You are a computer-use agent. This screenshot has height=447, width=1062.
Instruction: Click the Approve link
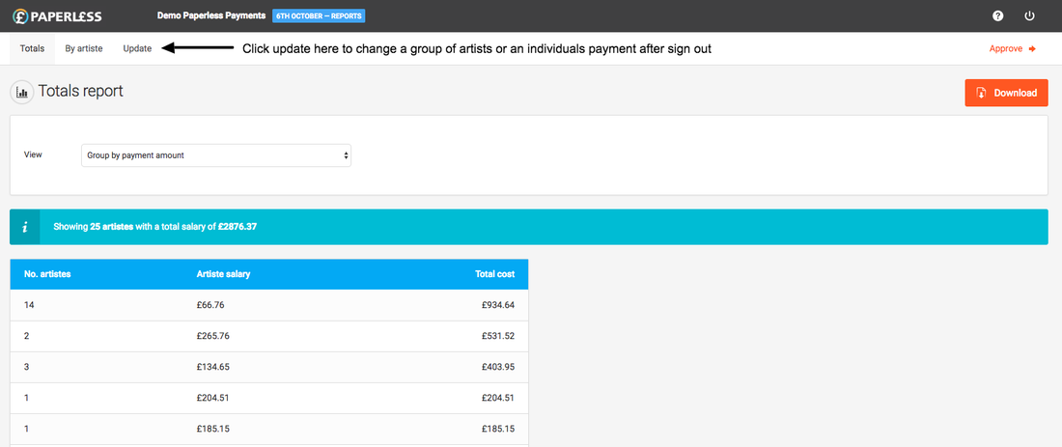tap(1007, 48)
